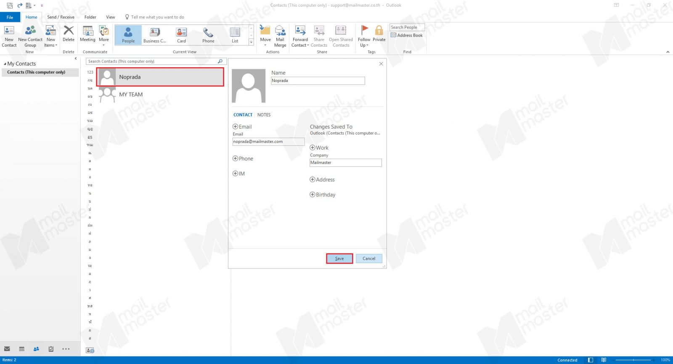The image size is (673, 364).
Task: Cancel the contact edit
Action: click(369, 258)
